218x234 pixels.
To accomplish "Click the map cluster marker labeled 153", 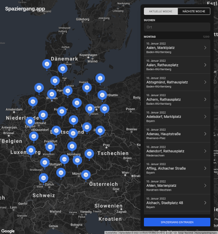I will (x=50, y=147).
